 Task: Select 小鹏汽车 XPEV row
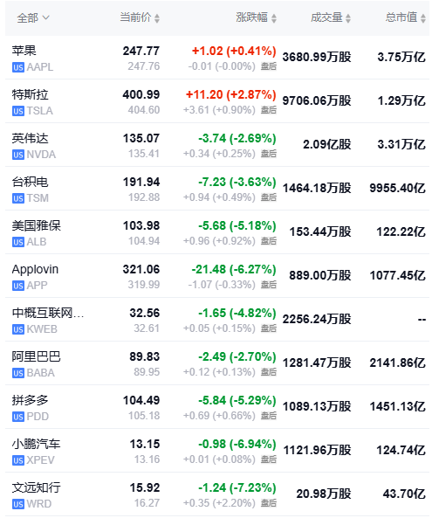[217, 451]
